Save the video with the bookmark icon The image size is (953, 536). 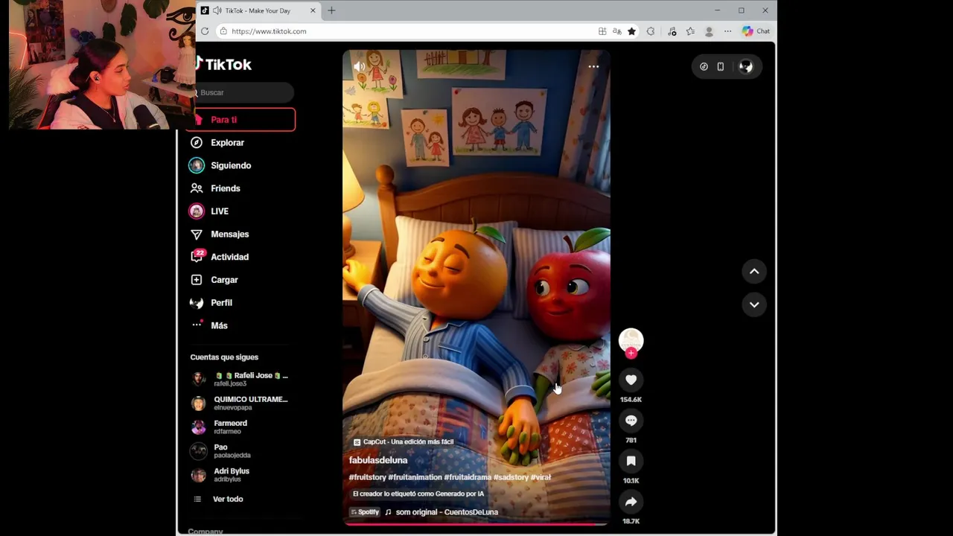631,461
